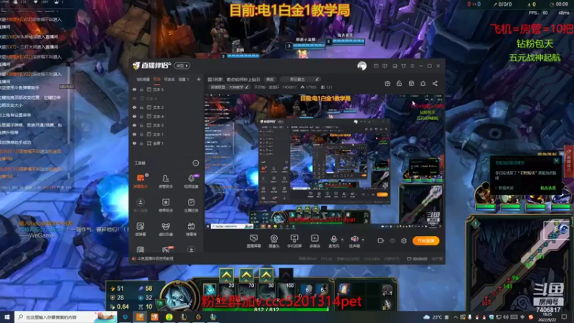Add a 摄像头 camera source
The height and width of the screenshot is (323, 574).
274,241
